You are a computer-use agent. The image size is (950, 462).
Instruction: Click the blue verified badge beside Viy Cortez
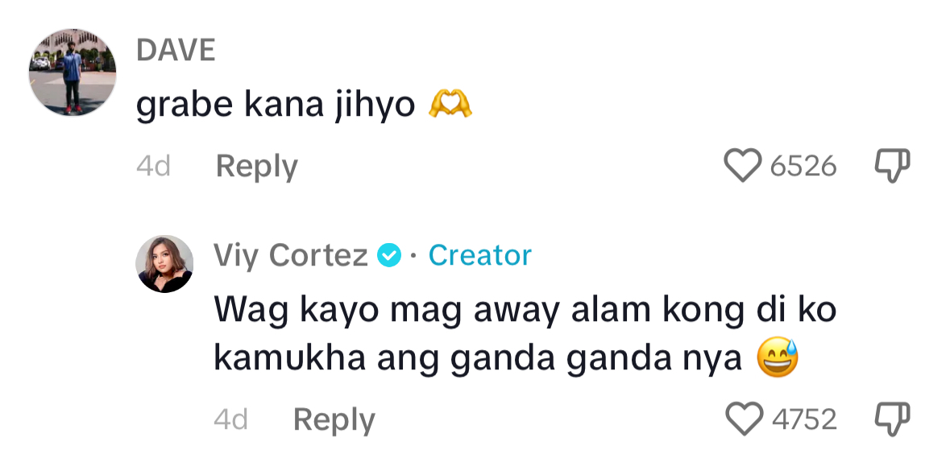click(389, 256)
